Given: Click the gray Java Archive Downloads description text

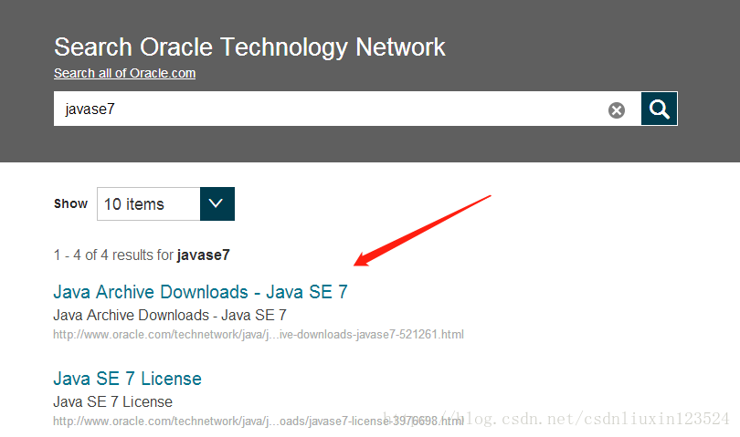Looking at the screenshot, I should click(x=169, y=315).
